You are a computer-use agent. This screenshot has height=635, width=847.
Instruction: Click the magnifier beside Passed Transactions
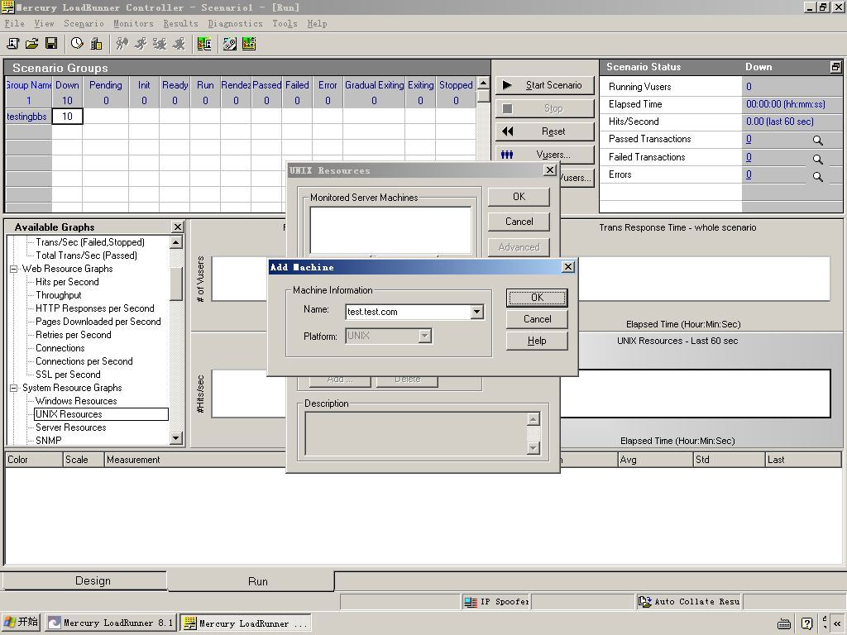coord(818,141)
